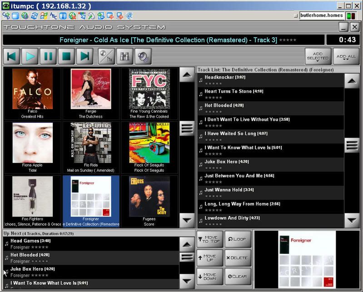This screenshot has height=292, width=363.
Task: Skip to the next track
Action: tap(85, 56)
